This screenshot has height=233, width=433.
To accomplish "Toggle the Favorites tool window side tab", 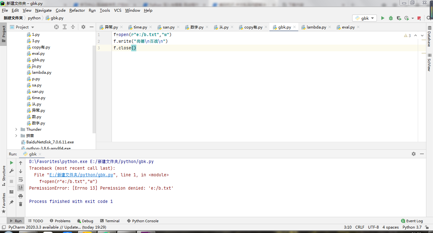I will pyautogui.click(x=3, y=203).
